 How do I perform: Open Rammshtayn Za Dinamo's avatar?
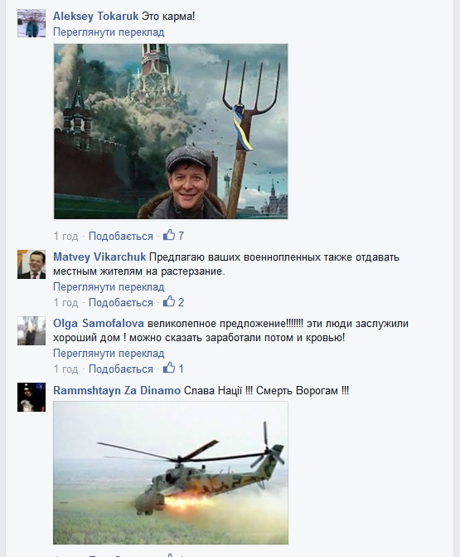click(31, 397)
